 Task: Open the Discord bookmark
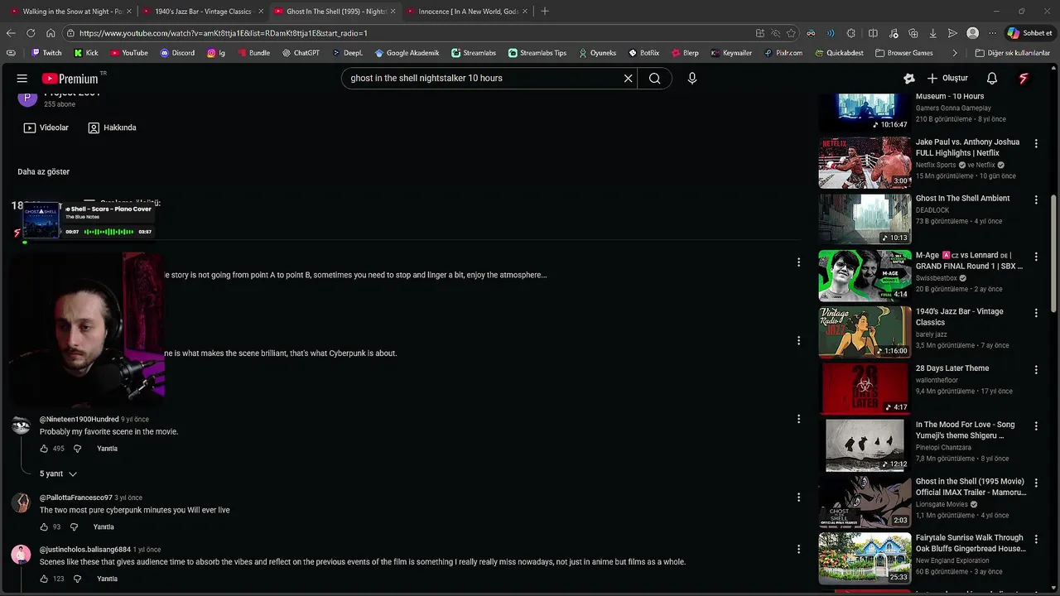[177, 53]
